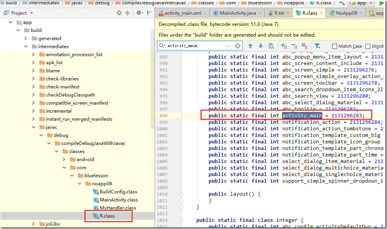Click Find All occurrences icon

[x=271, y=46]
